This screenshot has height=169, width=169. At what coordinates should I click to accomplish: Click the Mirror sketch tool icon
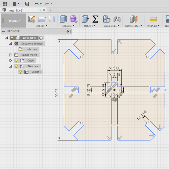click(52, 19)
